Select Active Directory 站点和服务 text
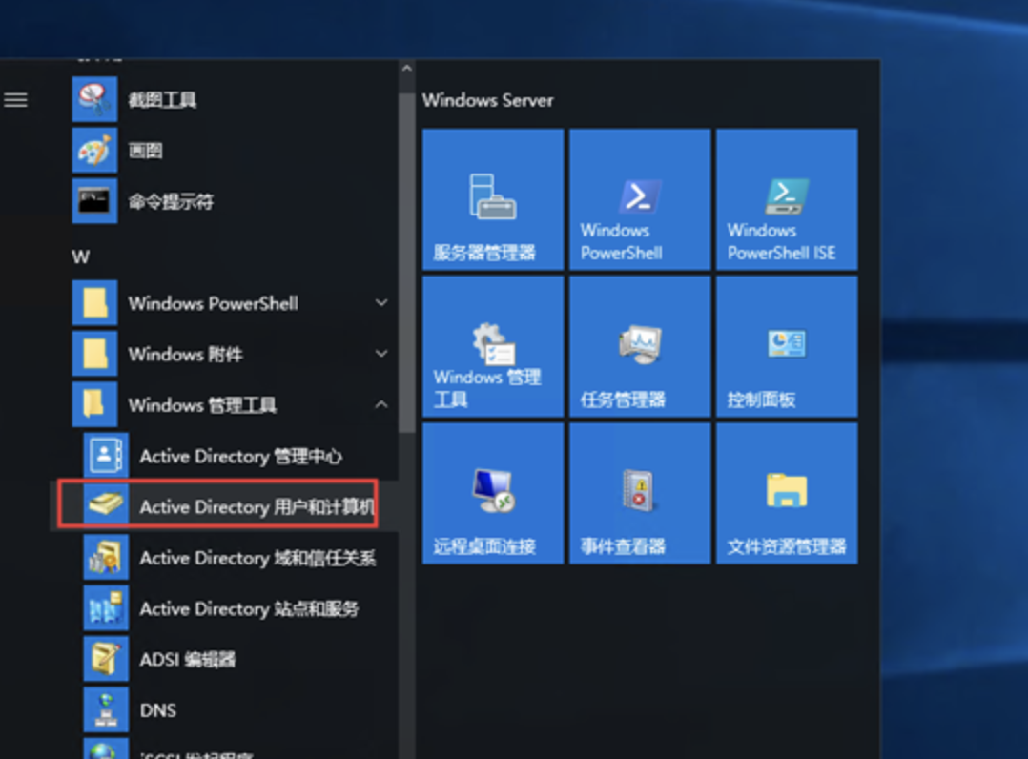This screenshot has width=1028, height=759. pyautogui.click(x=249, y=609)
